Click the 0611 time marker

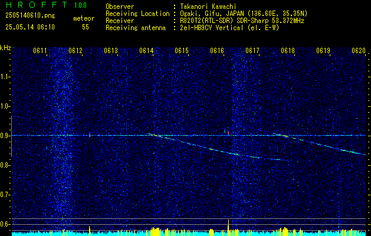[40, 50]
